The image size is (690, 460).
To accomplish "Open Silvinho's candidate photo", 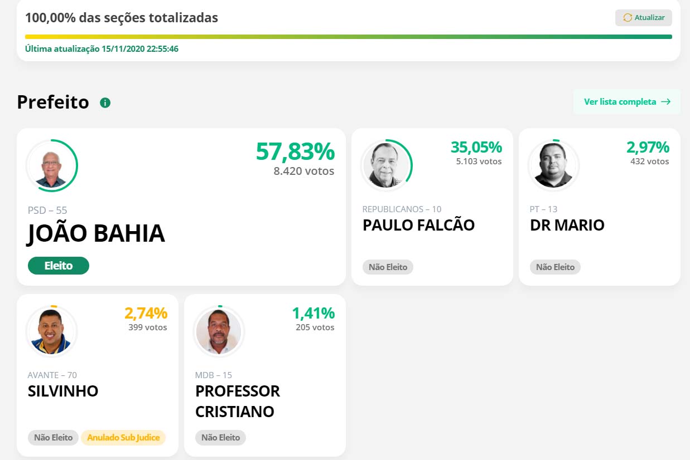I will [x=52, y=331].
